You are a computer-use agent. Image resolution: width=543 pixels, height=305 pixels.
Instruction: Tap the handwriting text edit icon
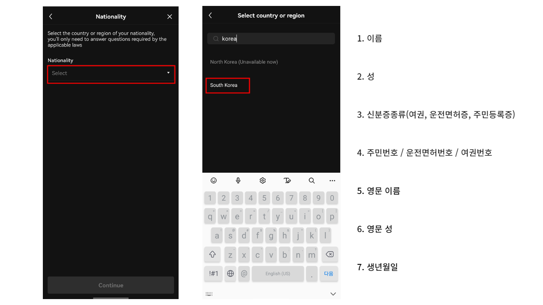pyautogui.click(x=287, y=180)
